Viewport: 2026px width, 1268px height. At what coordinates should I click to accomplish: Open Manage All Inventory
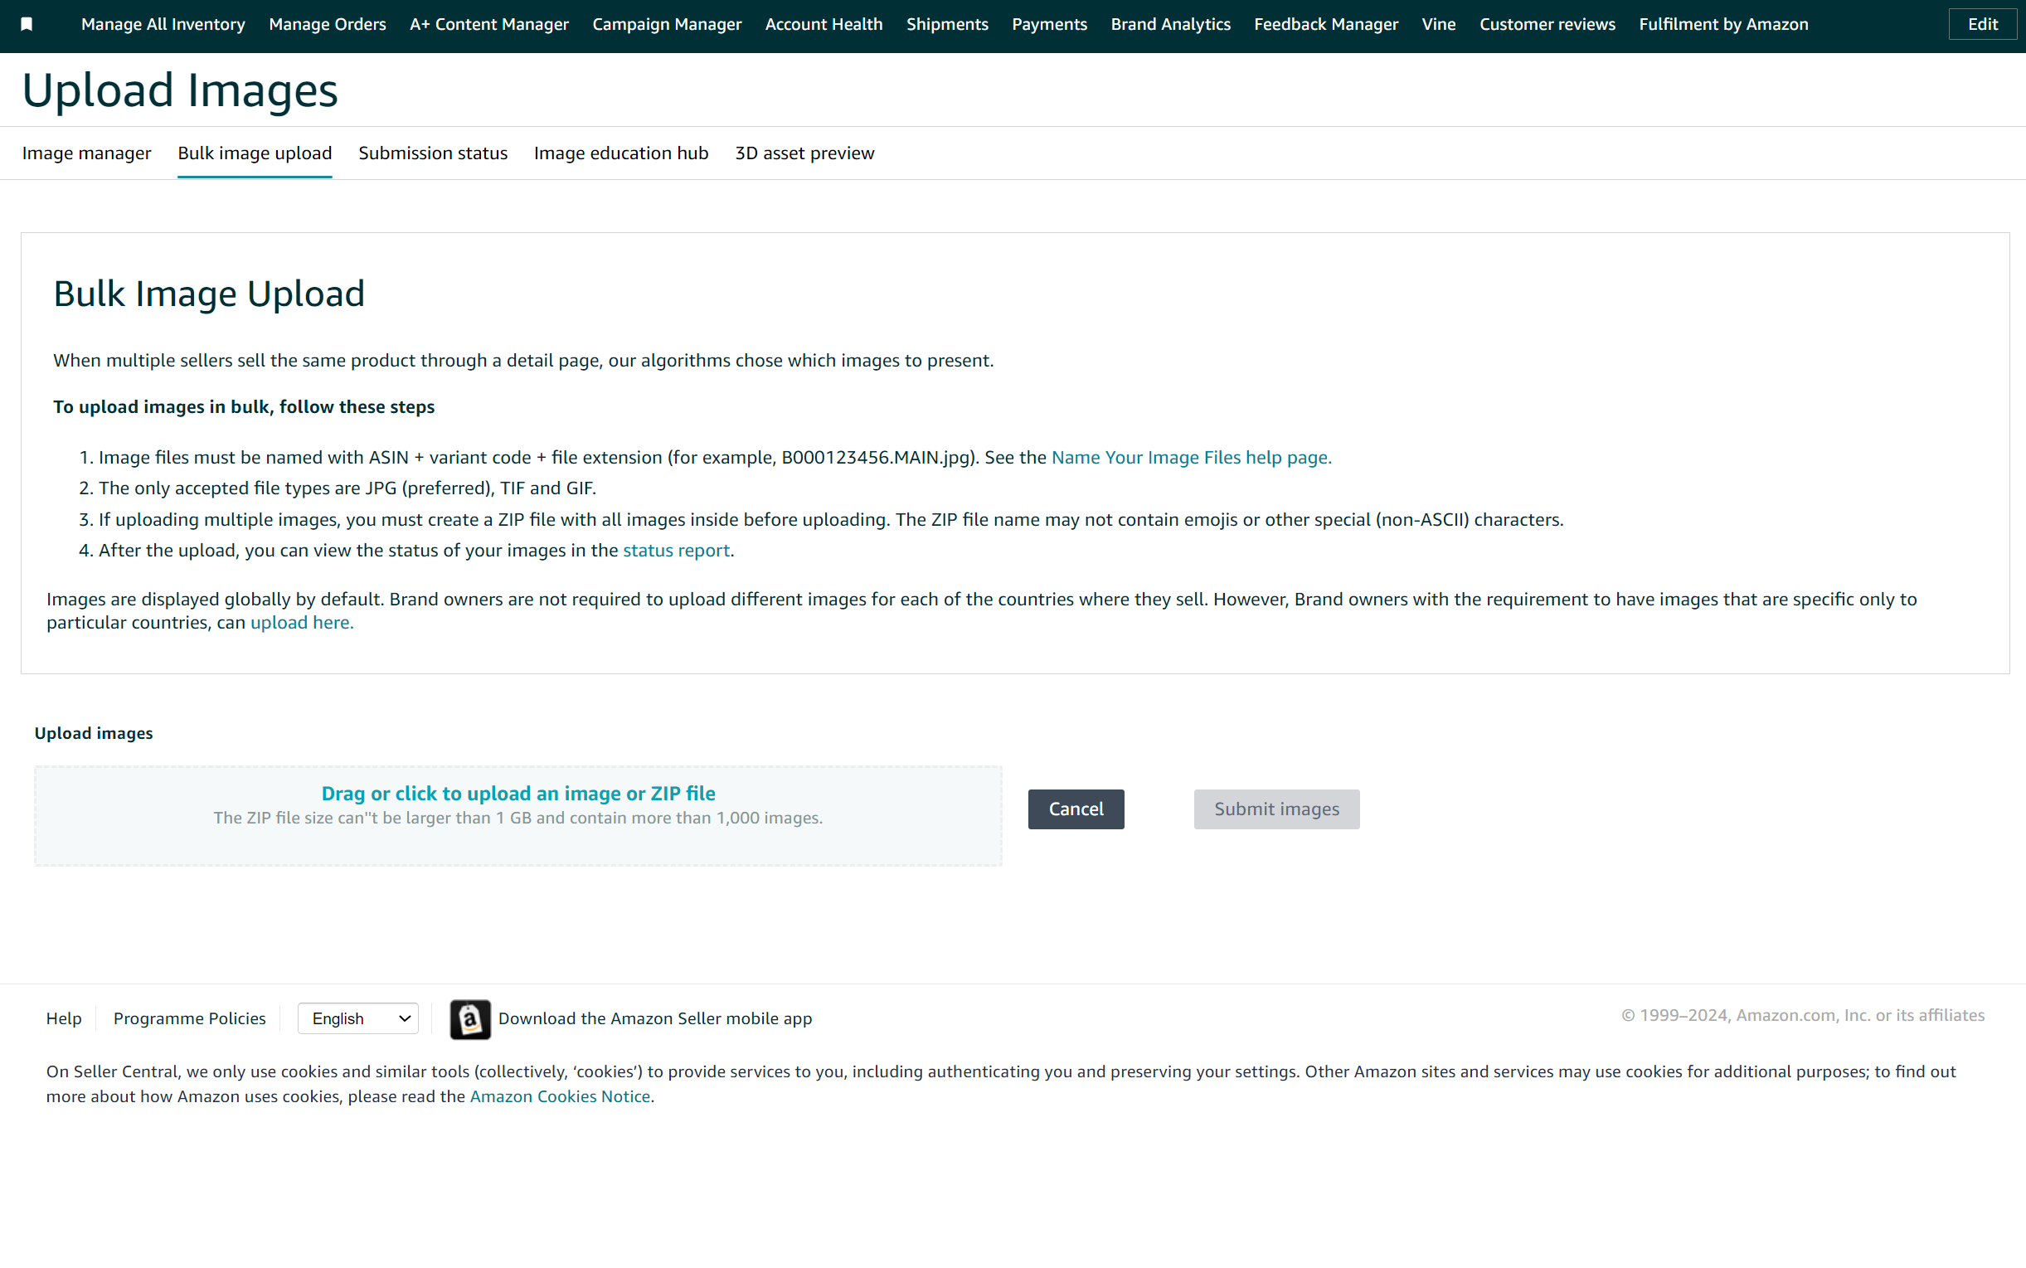pos(163,24)
